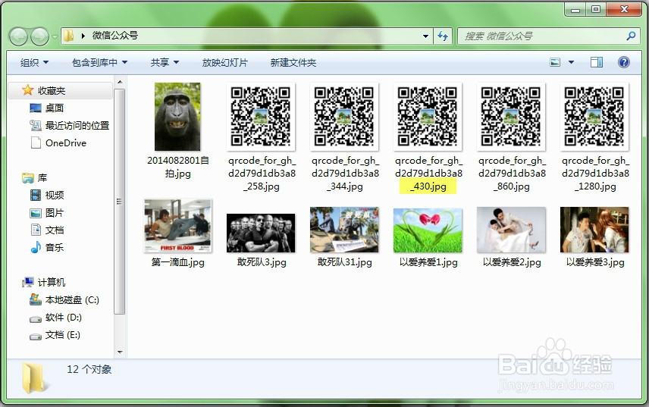
Task: Open Help with the question mark icon
Action: pyautogui.click(x=624, y=62)
